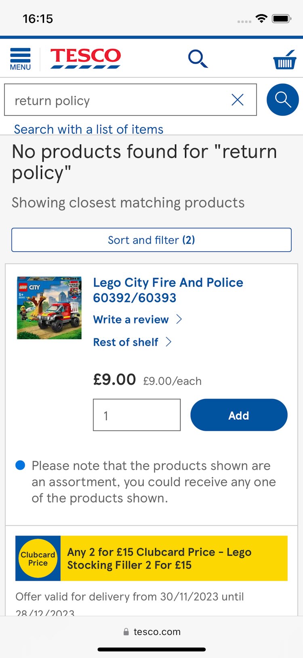Tap chevron next to Write a review
The height and width of the screenshot is (658, 303).
point(179,319)
